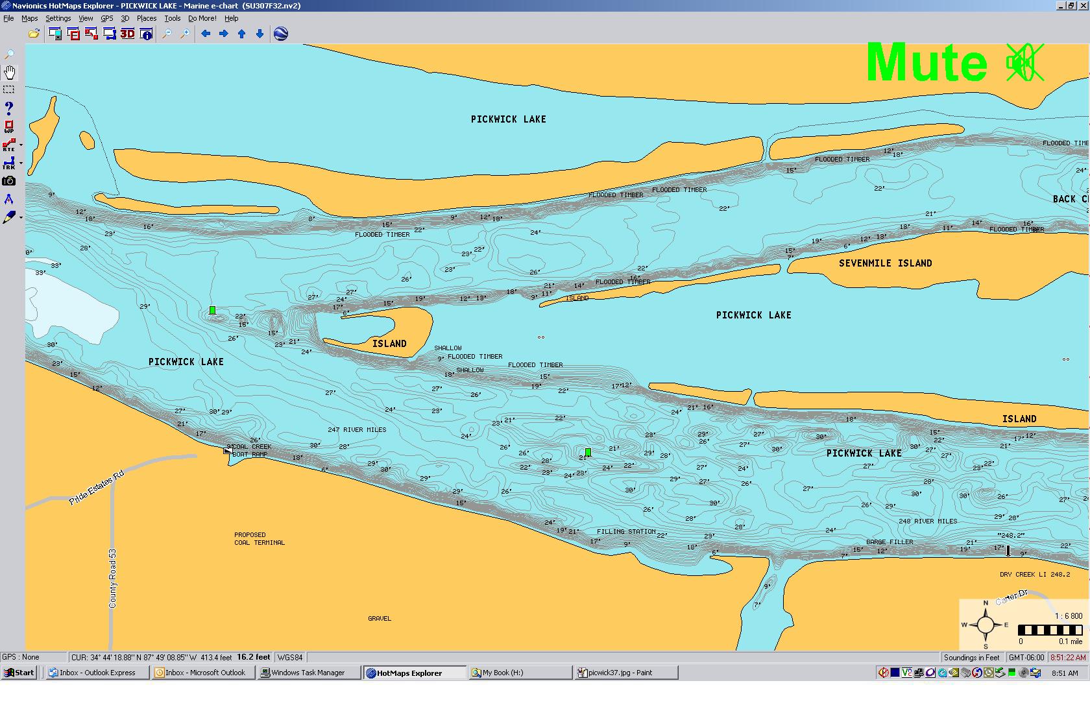Pan map left with blue left arrow
The width and height of the screenshot is (1090, 718).
coord(206,34)
